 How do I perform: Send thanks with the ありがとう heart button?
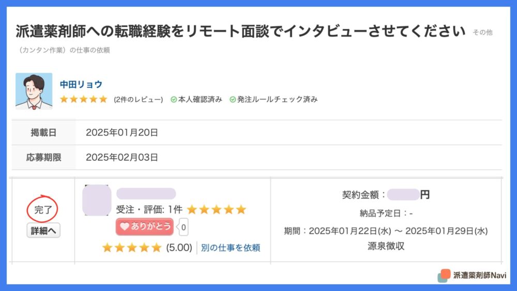(144, 226)
